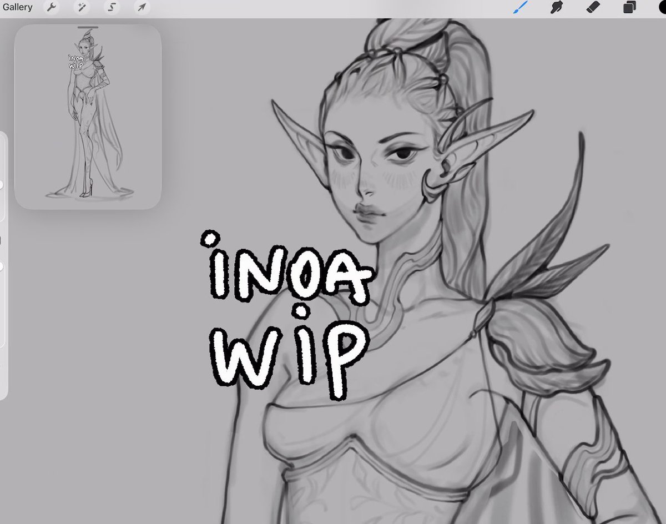Open the brush library from the brush icon
This screenshot has width=666, height=524.
[x=521, y=7]
